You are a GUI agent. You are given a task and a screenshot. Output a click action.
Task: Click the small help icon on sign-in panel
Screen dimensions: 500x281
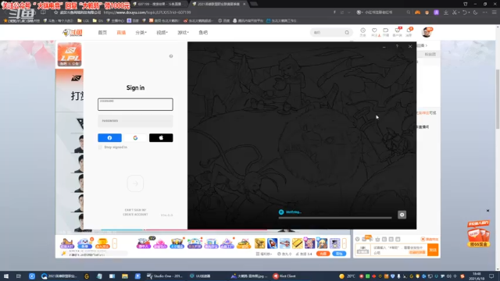(171, 56)
